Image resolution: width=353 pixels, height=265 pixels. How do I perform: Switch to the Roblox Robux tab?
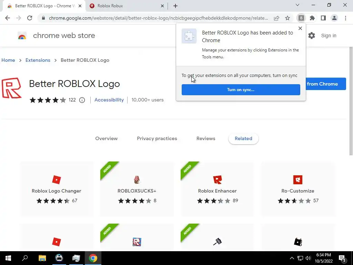(127, 6)
